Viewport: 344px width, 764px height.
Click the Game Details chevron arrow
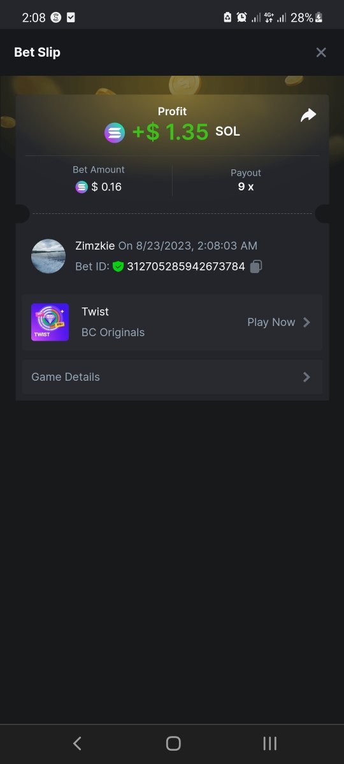[x=306, y=377]
